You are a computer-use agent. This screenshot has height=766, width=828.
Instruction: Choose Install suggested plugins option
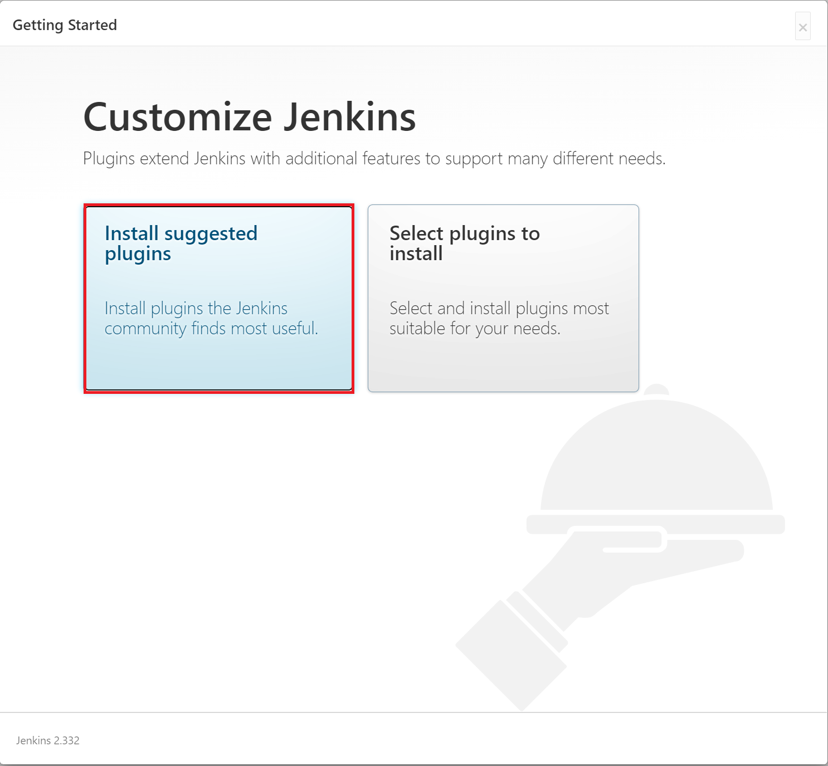[x=219, y=299]
